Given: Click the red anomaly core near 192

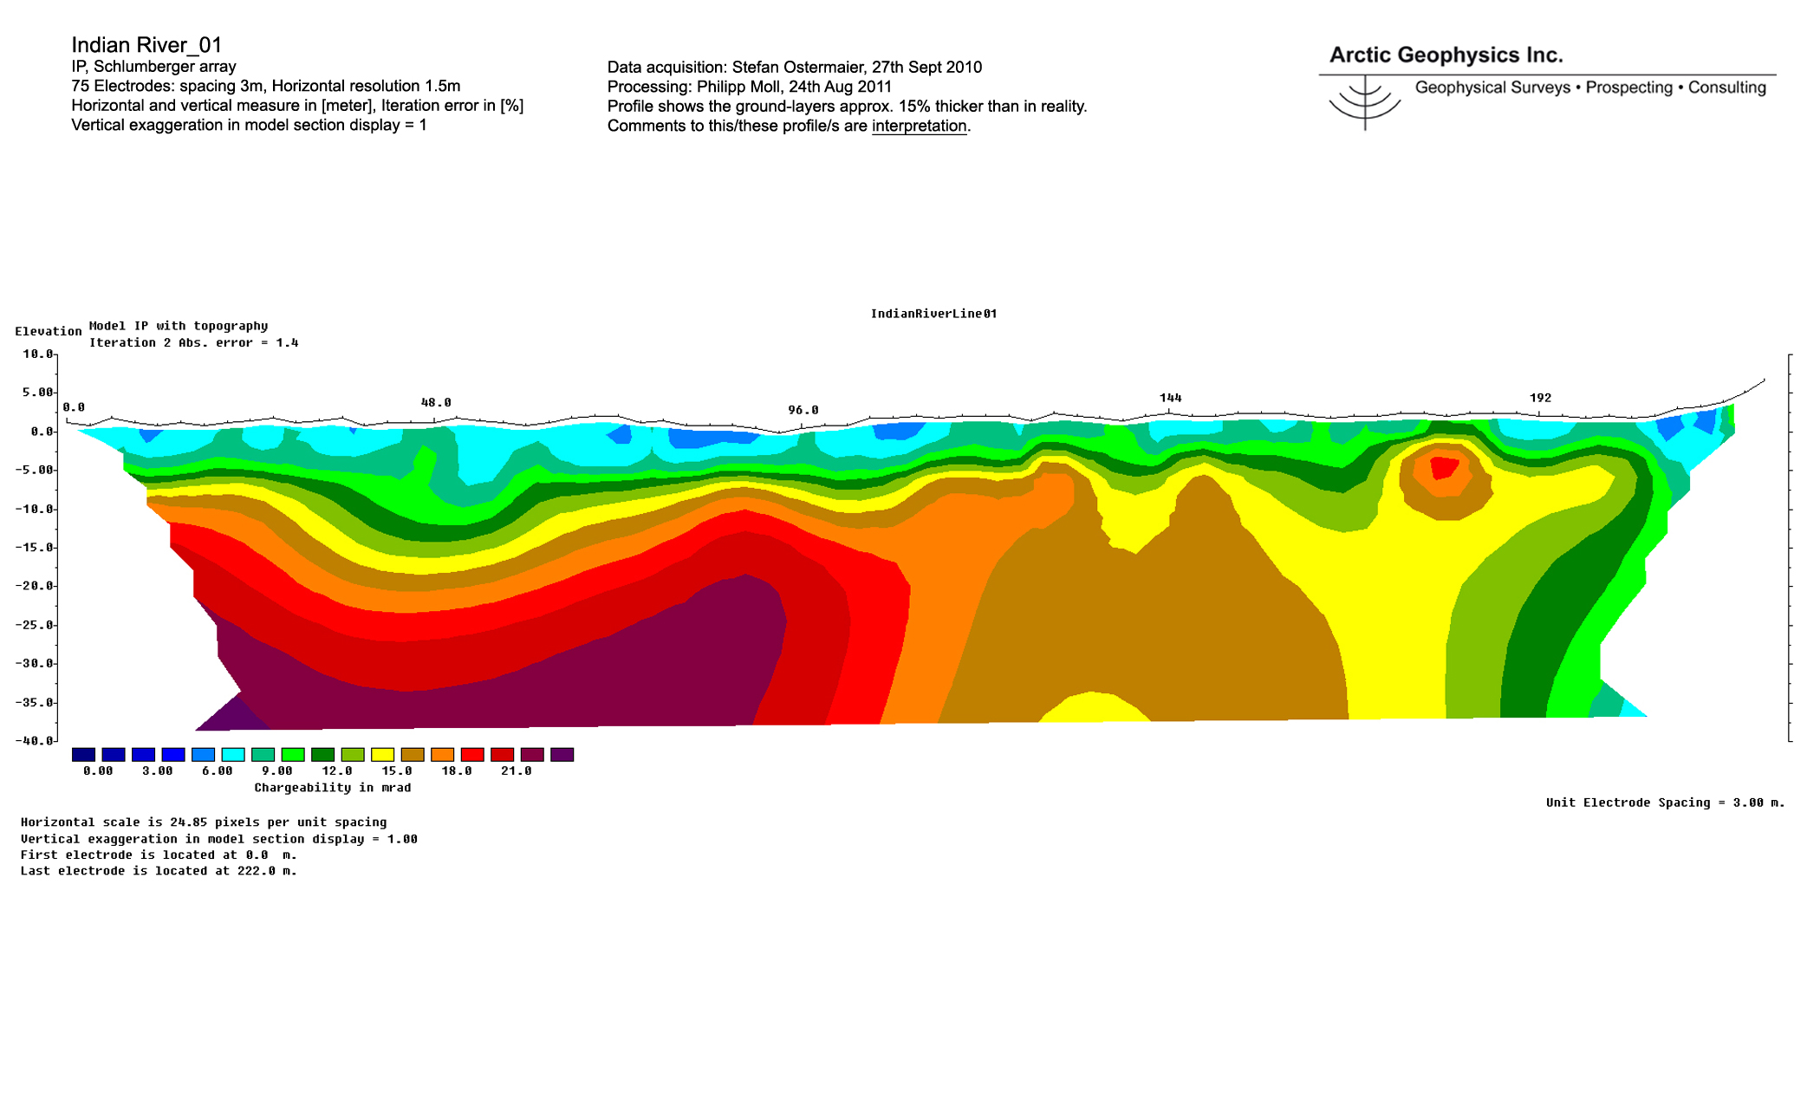Looking at the screenshot, I should pos(1444,467).
